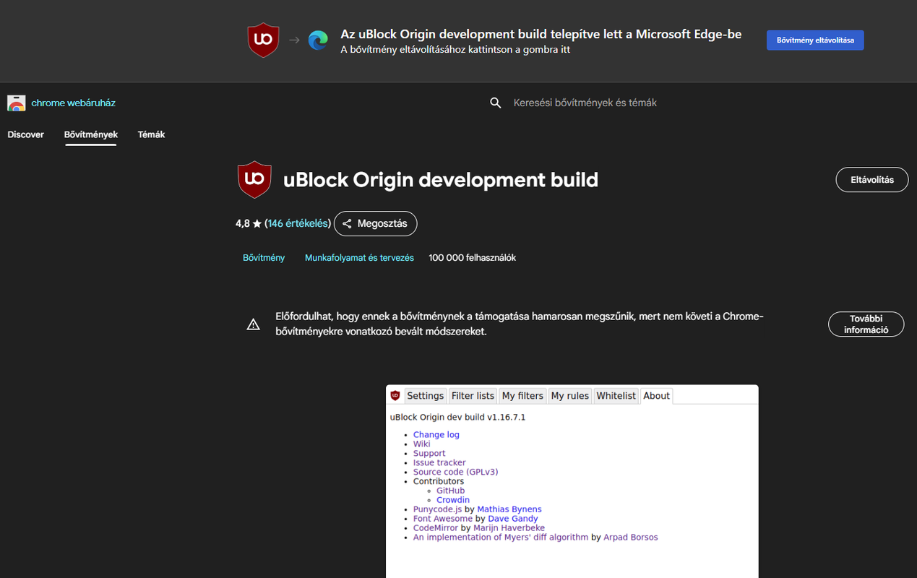The height and width of the screenshot is (578, 917).
Task: Click the 4,8 rating value
Action: [242, 224]
